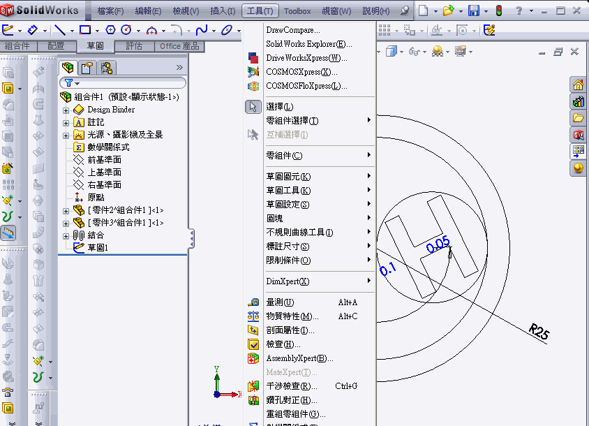Click the Measure icon in Tools menu

(253, 302)
